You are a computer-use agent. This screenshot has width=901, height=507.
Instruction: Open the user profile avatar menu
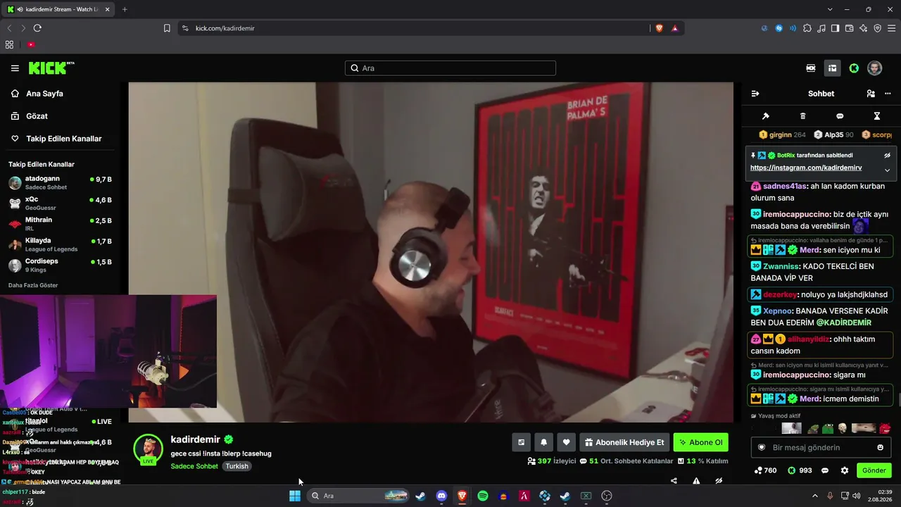[x=875, y=68]
